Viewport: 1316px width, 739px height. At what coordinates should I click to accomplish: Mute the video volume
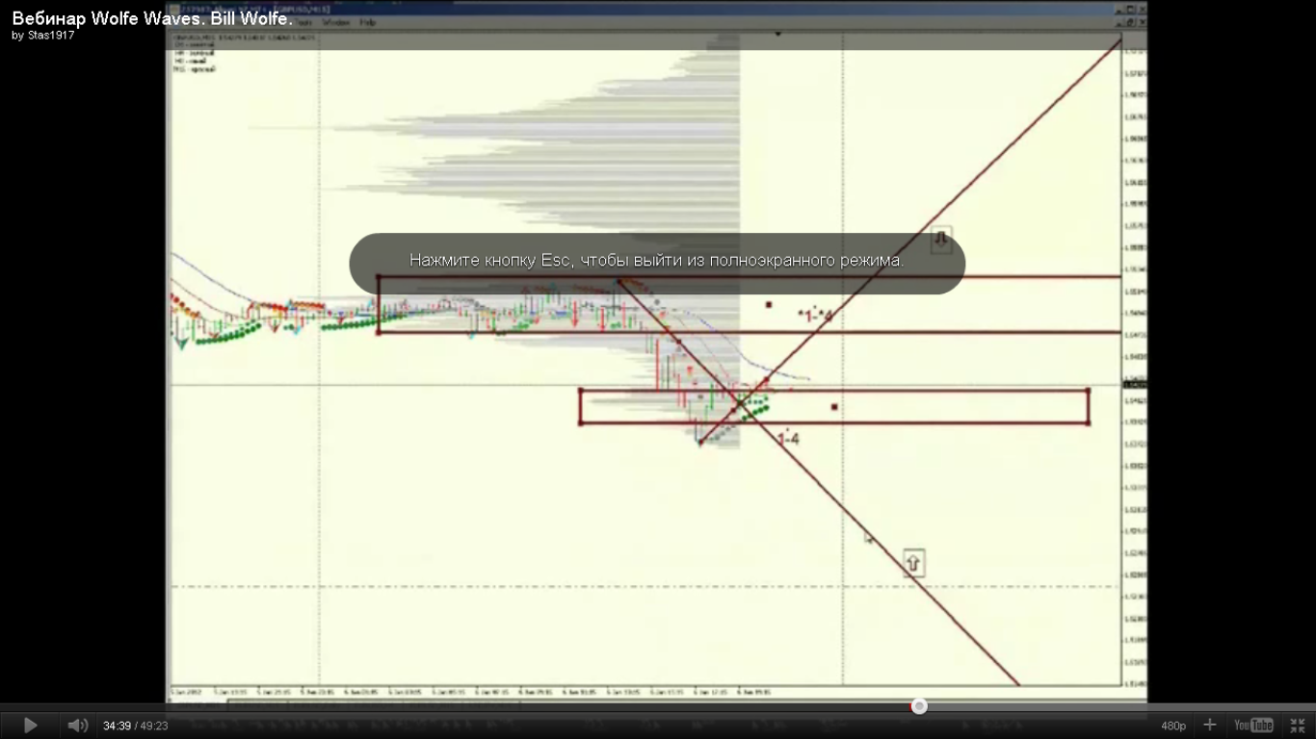[x=78, y=726]
